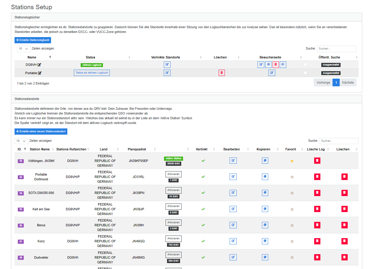The height and width of the screenshot is (269, 372).
Task: Click Erstelle Stationslogbuch button
Action: [33, 40]
